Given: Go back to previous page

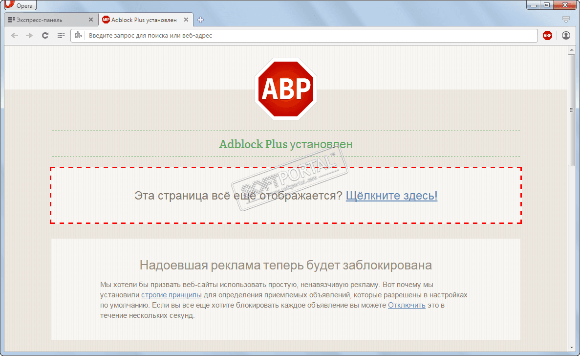Looking at the screenshot, I should pos(15,36).
